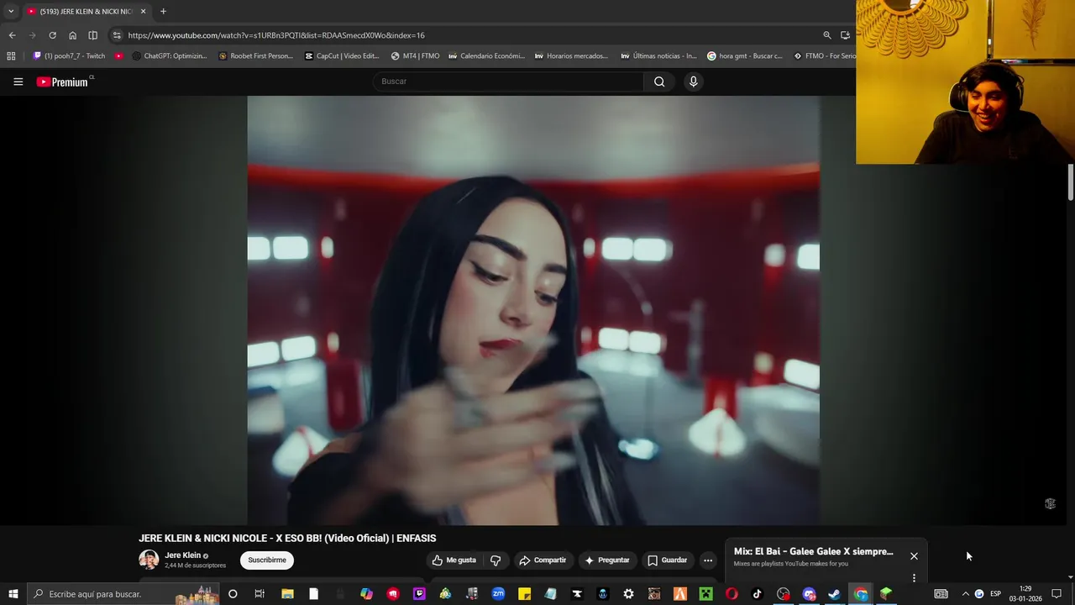
Task: Open Steam from the taskbar
Action: point(835,594)
